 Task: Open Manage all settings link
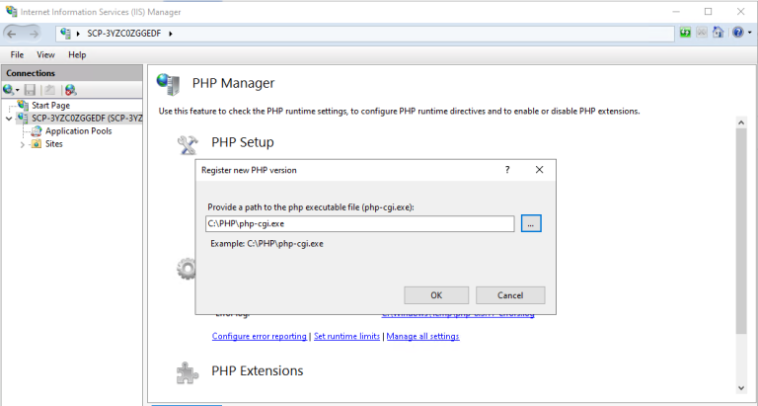[422, 336]
